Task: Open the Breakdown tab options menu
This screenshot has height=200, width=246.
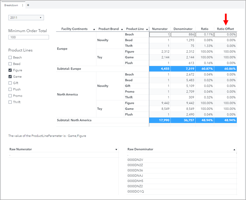Action: pyautogui.click(x=23, y=5)
